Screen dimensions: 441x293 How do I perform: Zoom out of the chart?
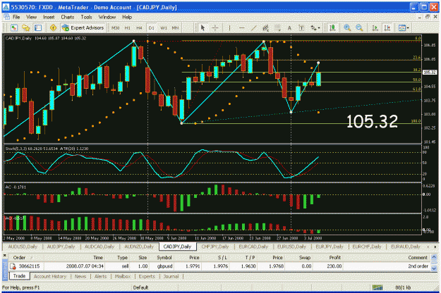coord(359,27)
